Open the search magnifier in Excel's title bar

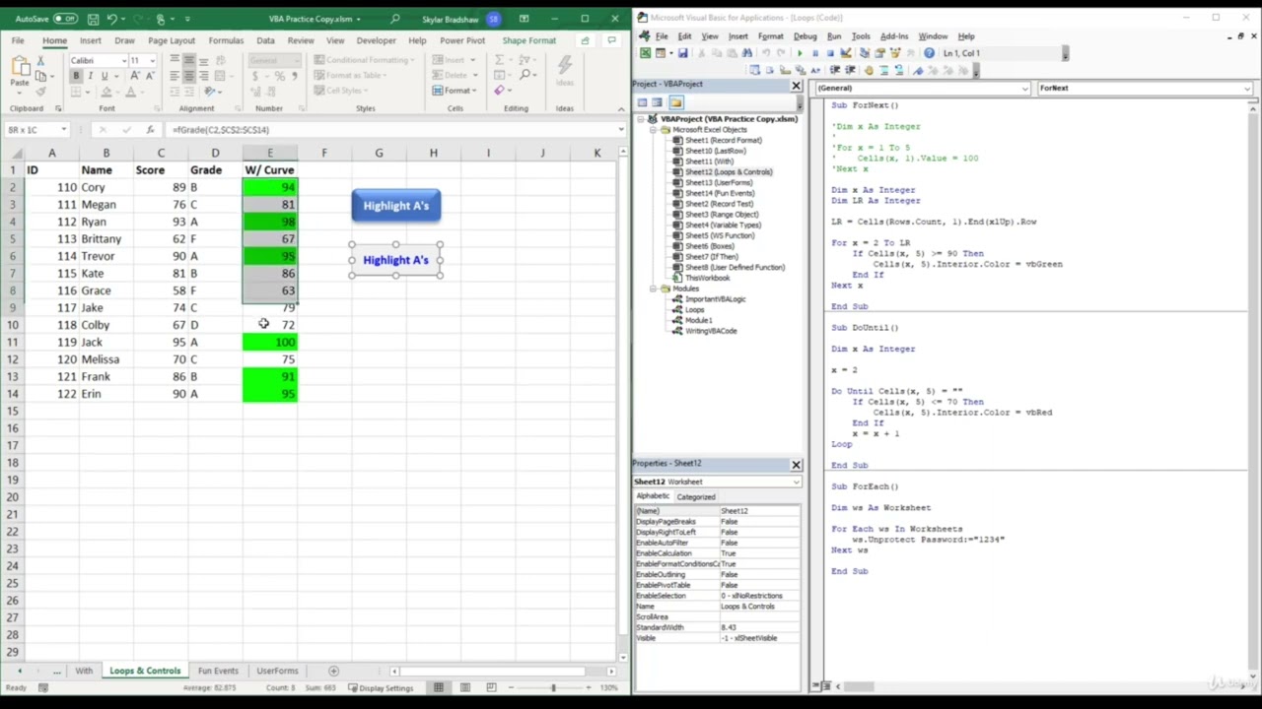click(394, 19)
